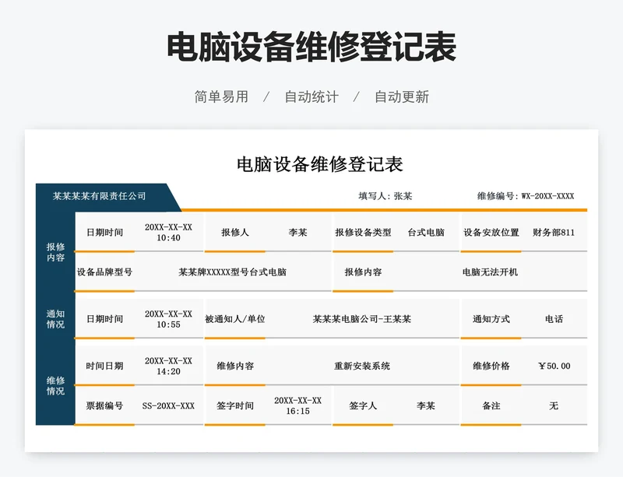Viewport: 623px width, 477px height.
Task: Click the 维修编号: WX-20XX-XXXX field
Action: coord(525,196)
